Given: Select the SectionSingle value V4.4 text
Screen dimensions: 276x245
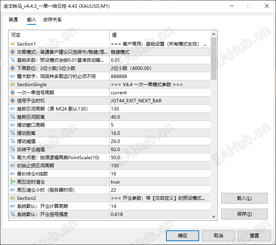Looking at the screenshot, I should tap(147, 84).
